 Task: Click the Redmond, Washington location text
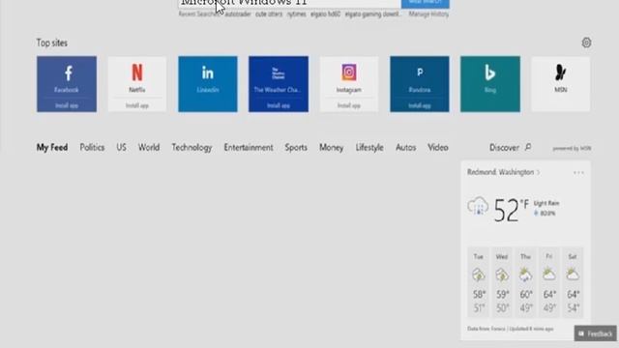click(x=501, y=172)
